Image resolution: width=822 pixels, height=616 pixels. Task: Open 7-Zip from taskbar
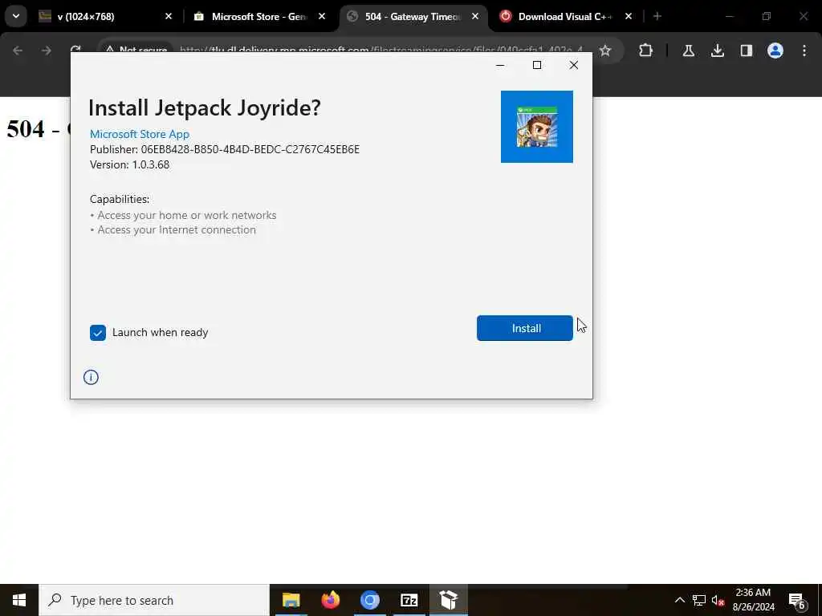(409, 600)
